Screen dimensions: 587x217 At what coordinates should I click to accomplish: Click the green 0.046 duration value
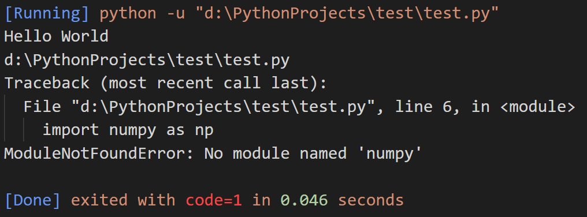(x=303, y=200)
